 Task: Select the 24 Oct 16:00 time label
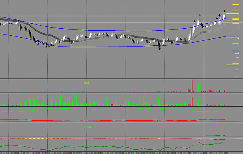click(151, 153)
